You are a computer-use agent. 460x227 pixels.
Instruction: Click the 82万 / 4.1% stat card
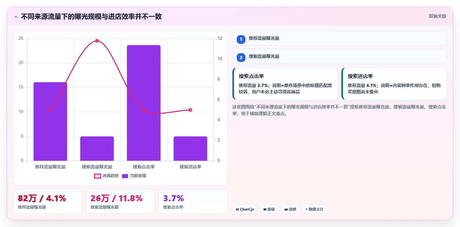pos(48,202)
